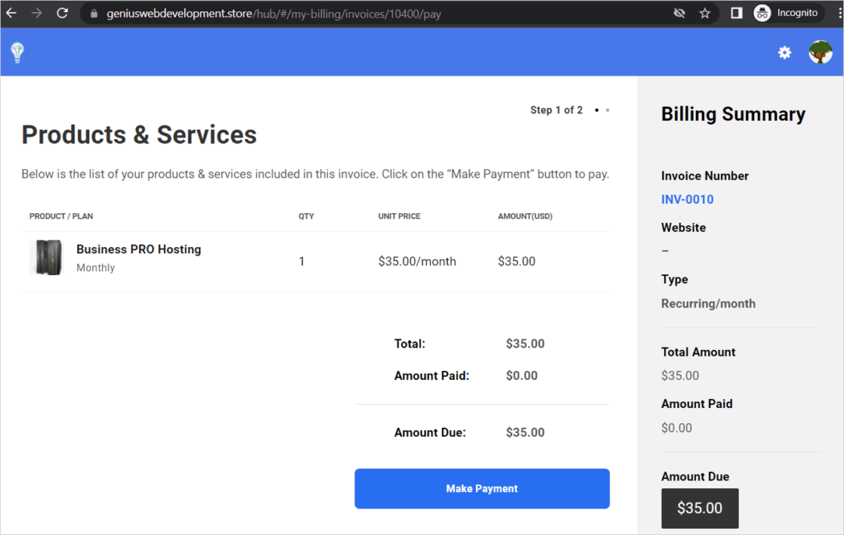This screenshot has width=844, height=535.
Task: Click the Amount Due $35.00 box
Action: click(699, 508)
